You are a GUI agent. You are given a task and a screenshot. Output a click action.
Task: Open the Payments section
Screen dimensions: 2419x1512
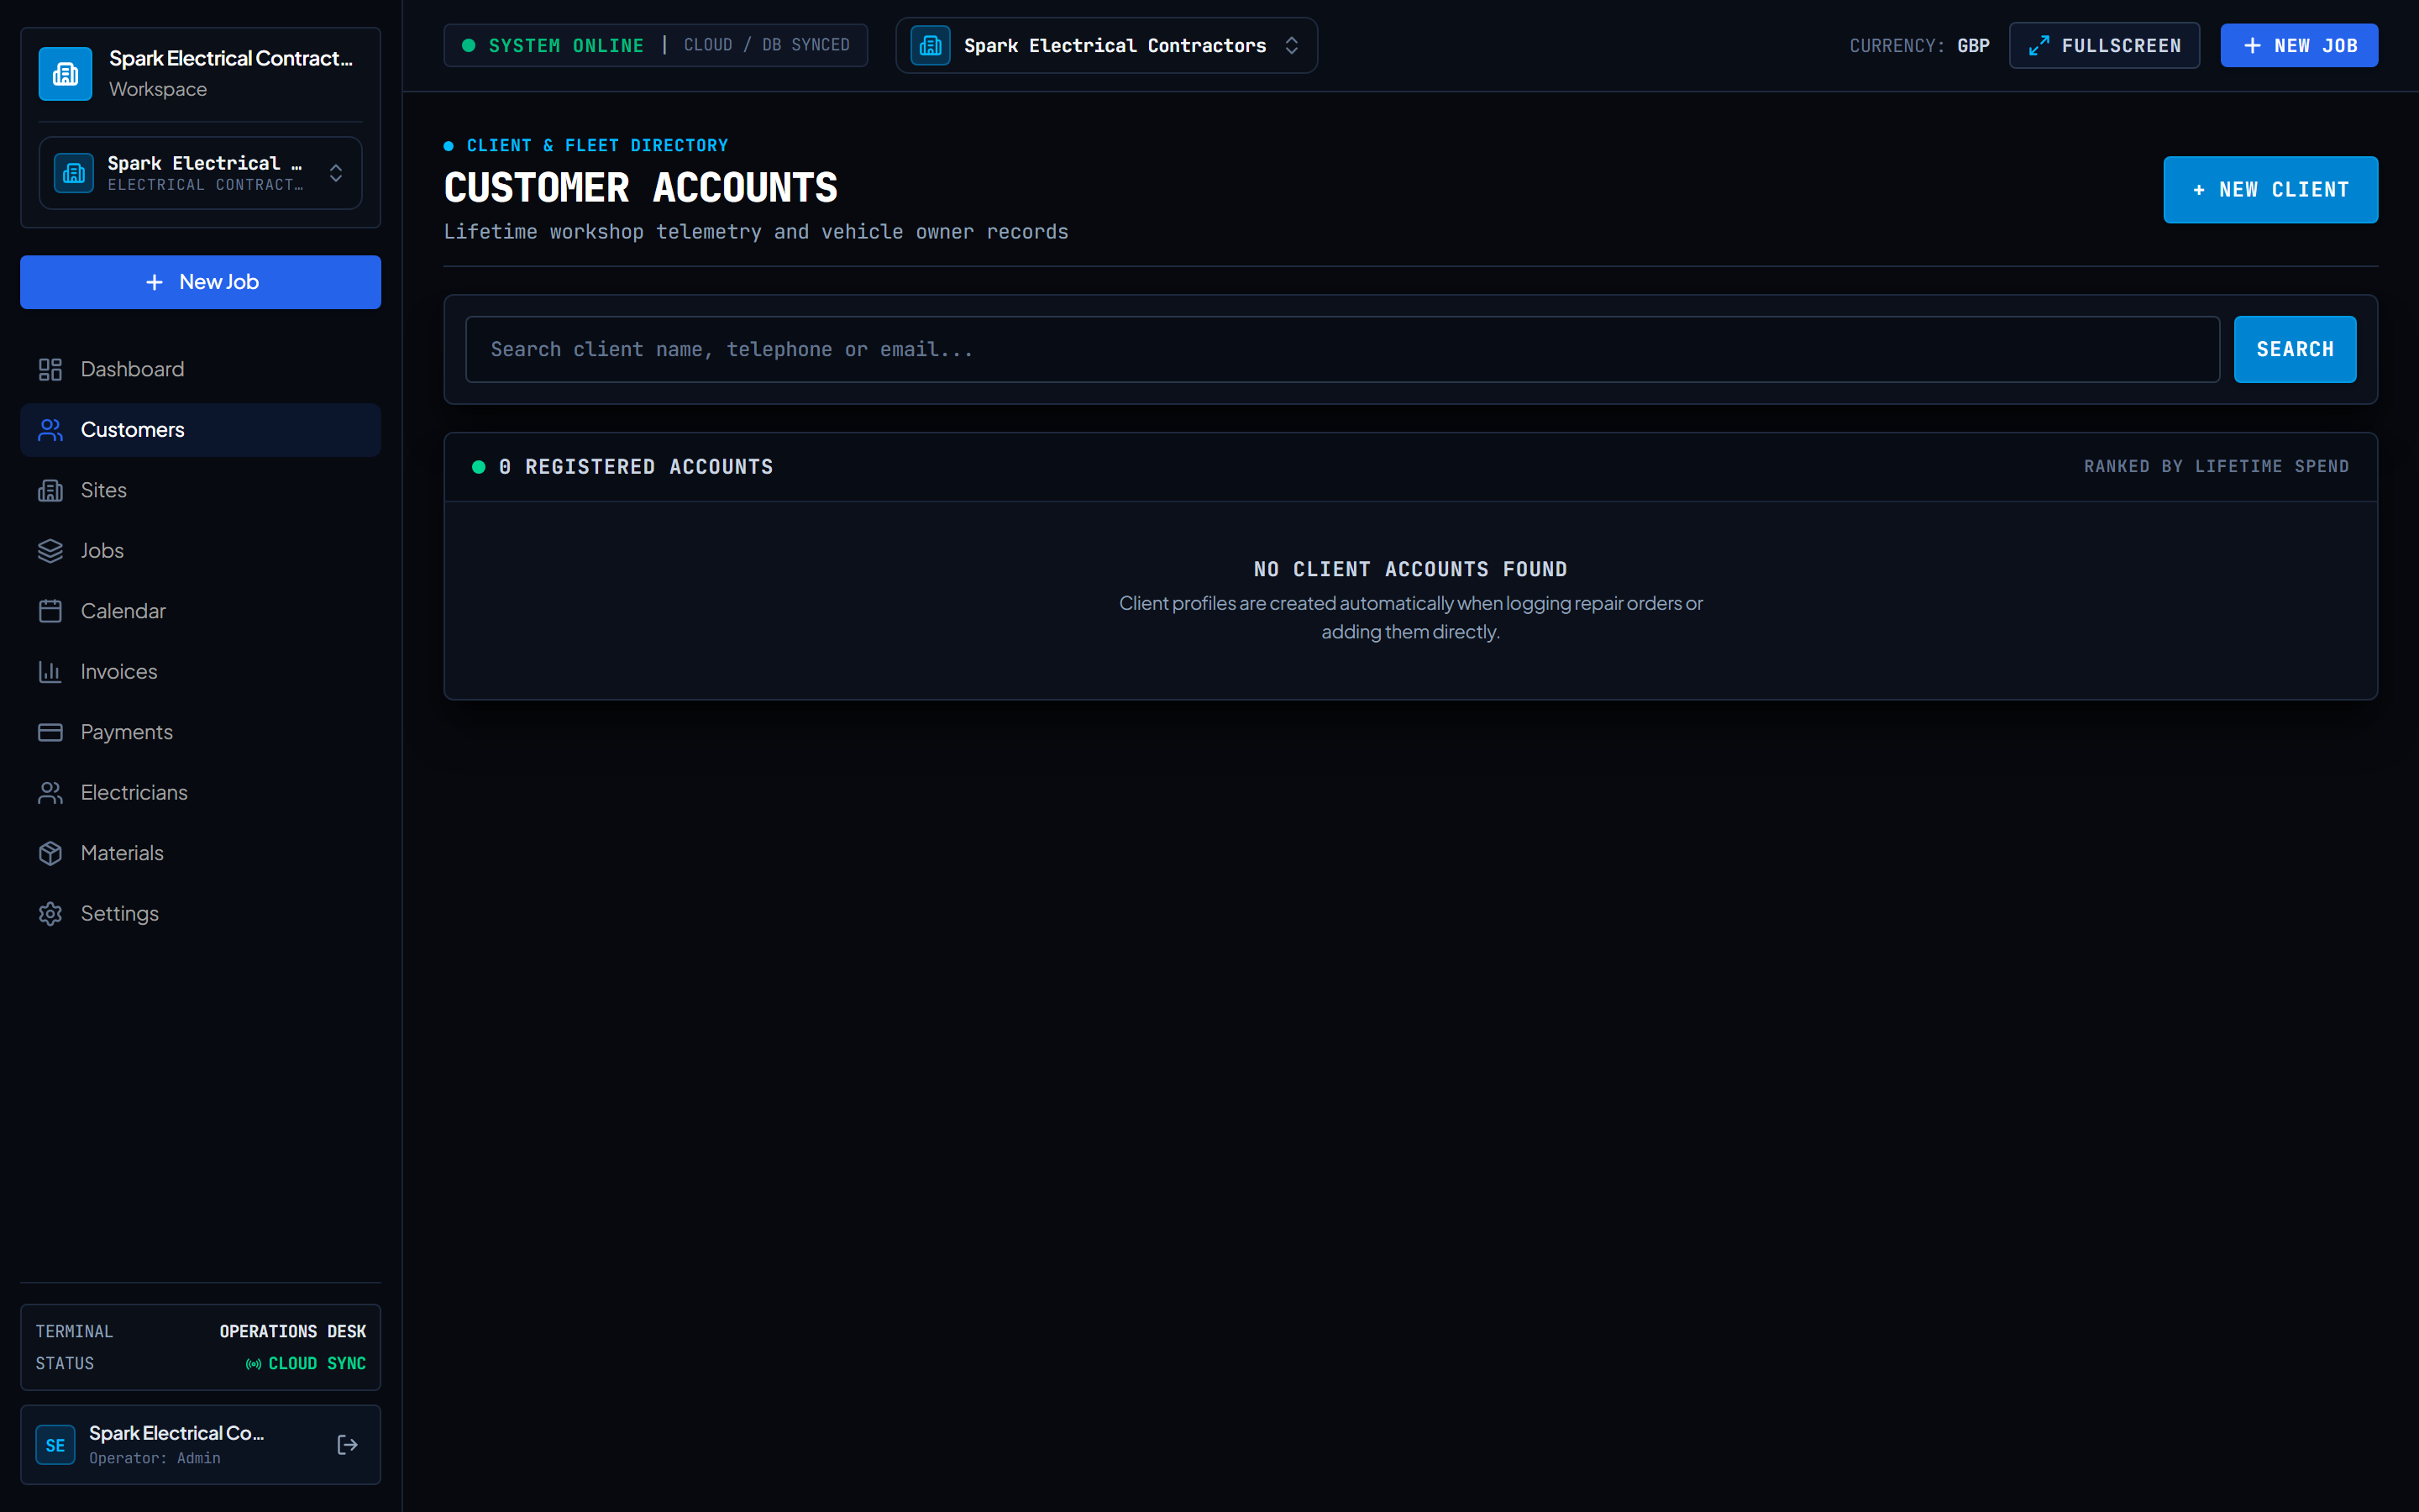[200, 732]
